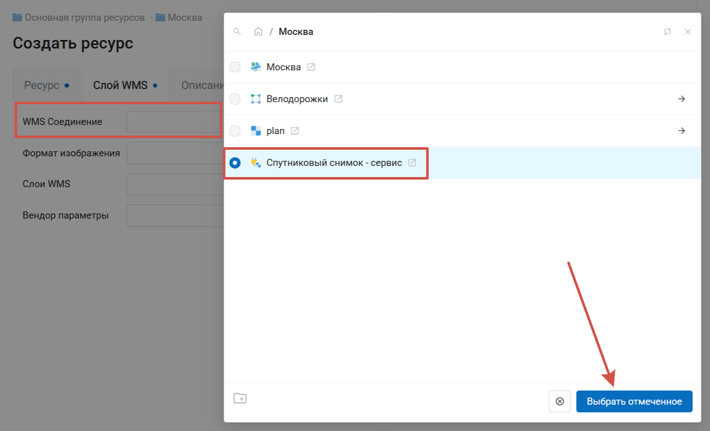Open Спутниковый снимок external link icon

pos(412,163)
